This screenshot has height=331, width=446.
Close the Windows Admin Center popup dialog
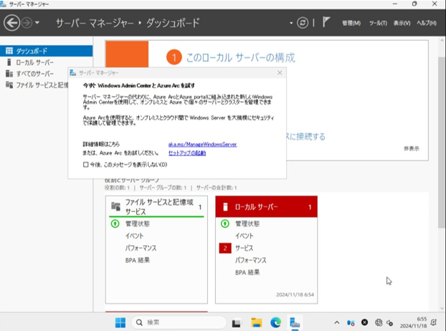point(280,73)
